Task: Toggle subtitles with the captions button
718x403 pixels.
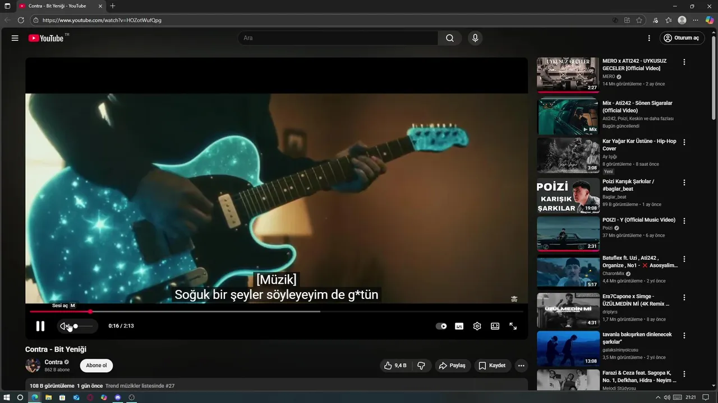Action: pos(459,326)
